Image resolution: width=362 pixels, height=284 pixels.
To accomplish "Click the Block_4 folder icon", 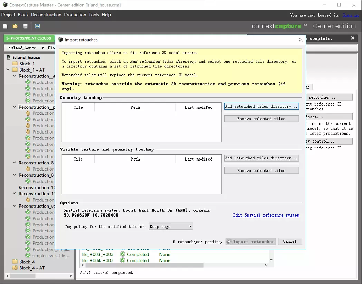I will click(x=15, y=262).
